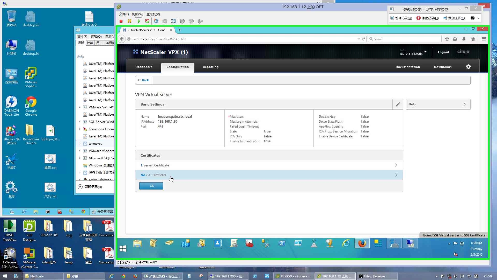Image resolution: width=497 pixels, height=280 pixels.
Task: Collapse details via 简略信息(D) toggle
Action: (90, 187)
